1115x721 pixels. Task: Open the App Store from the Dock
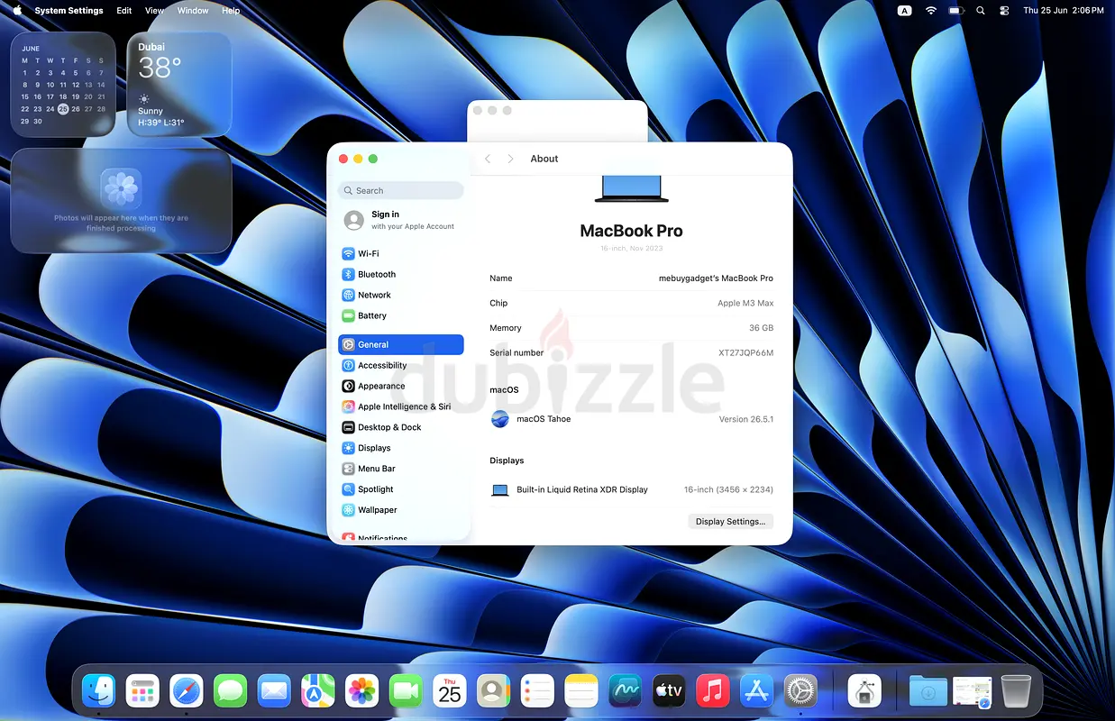(x=757, y=691)
